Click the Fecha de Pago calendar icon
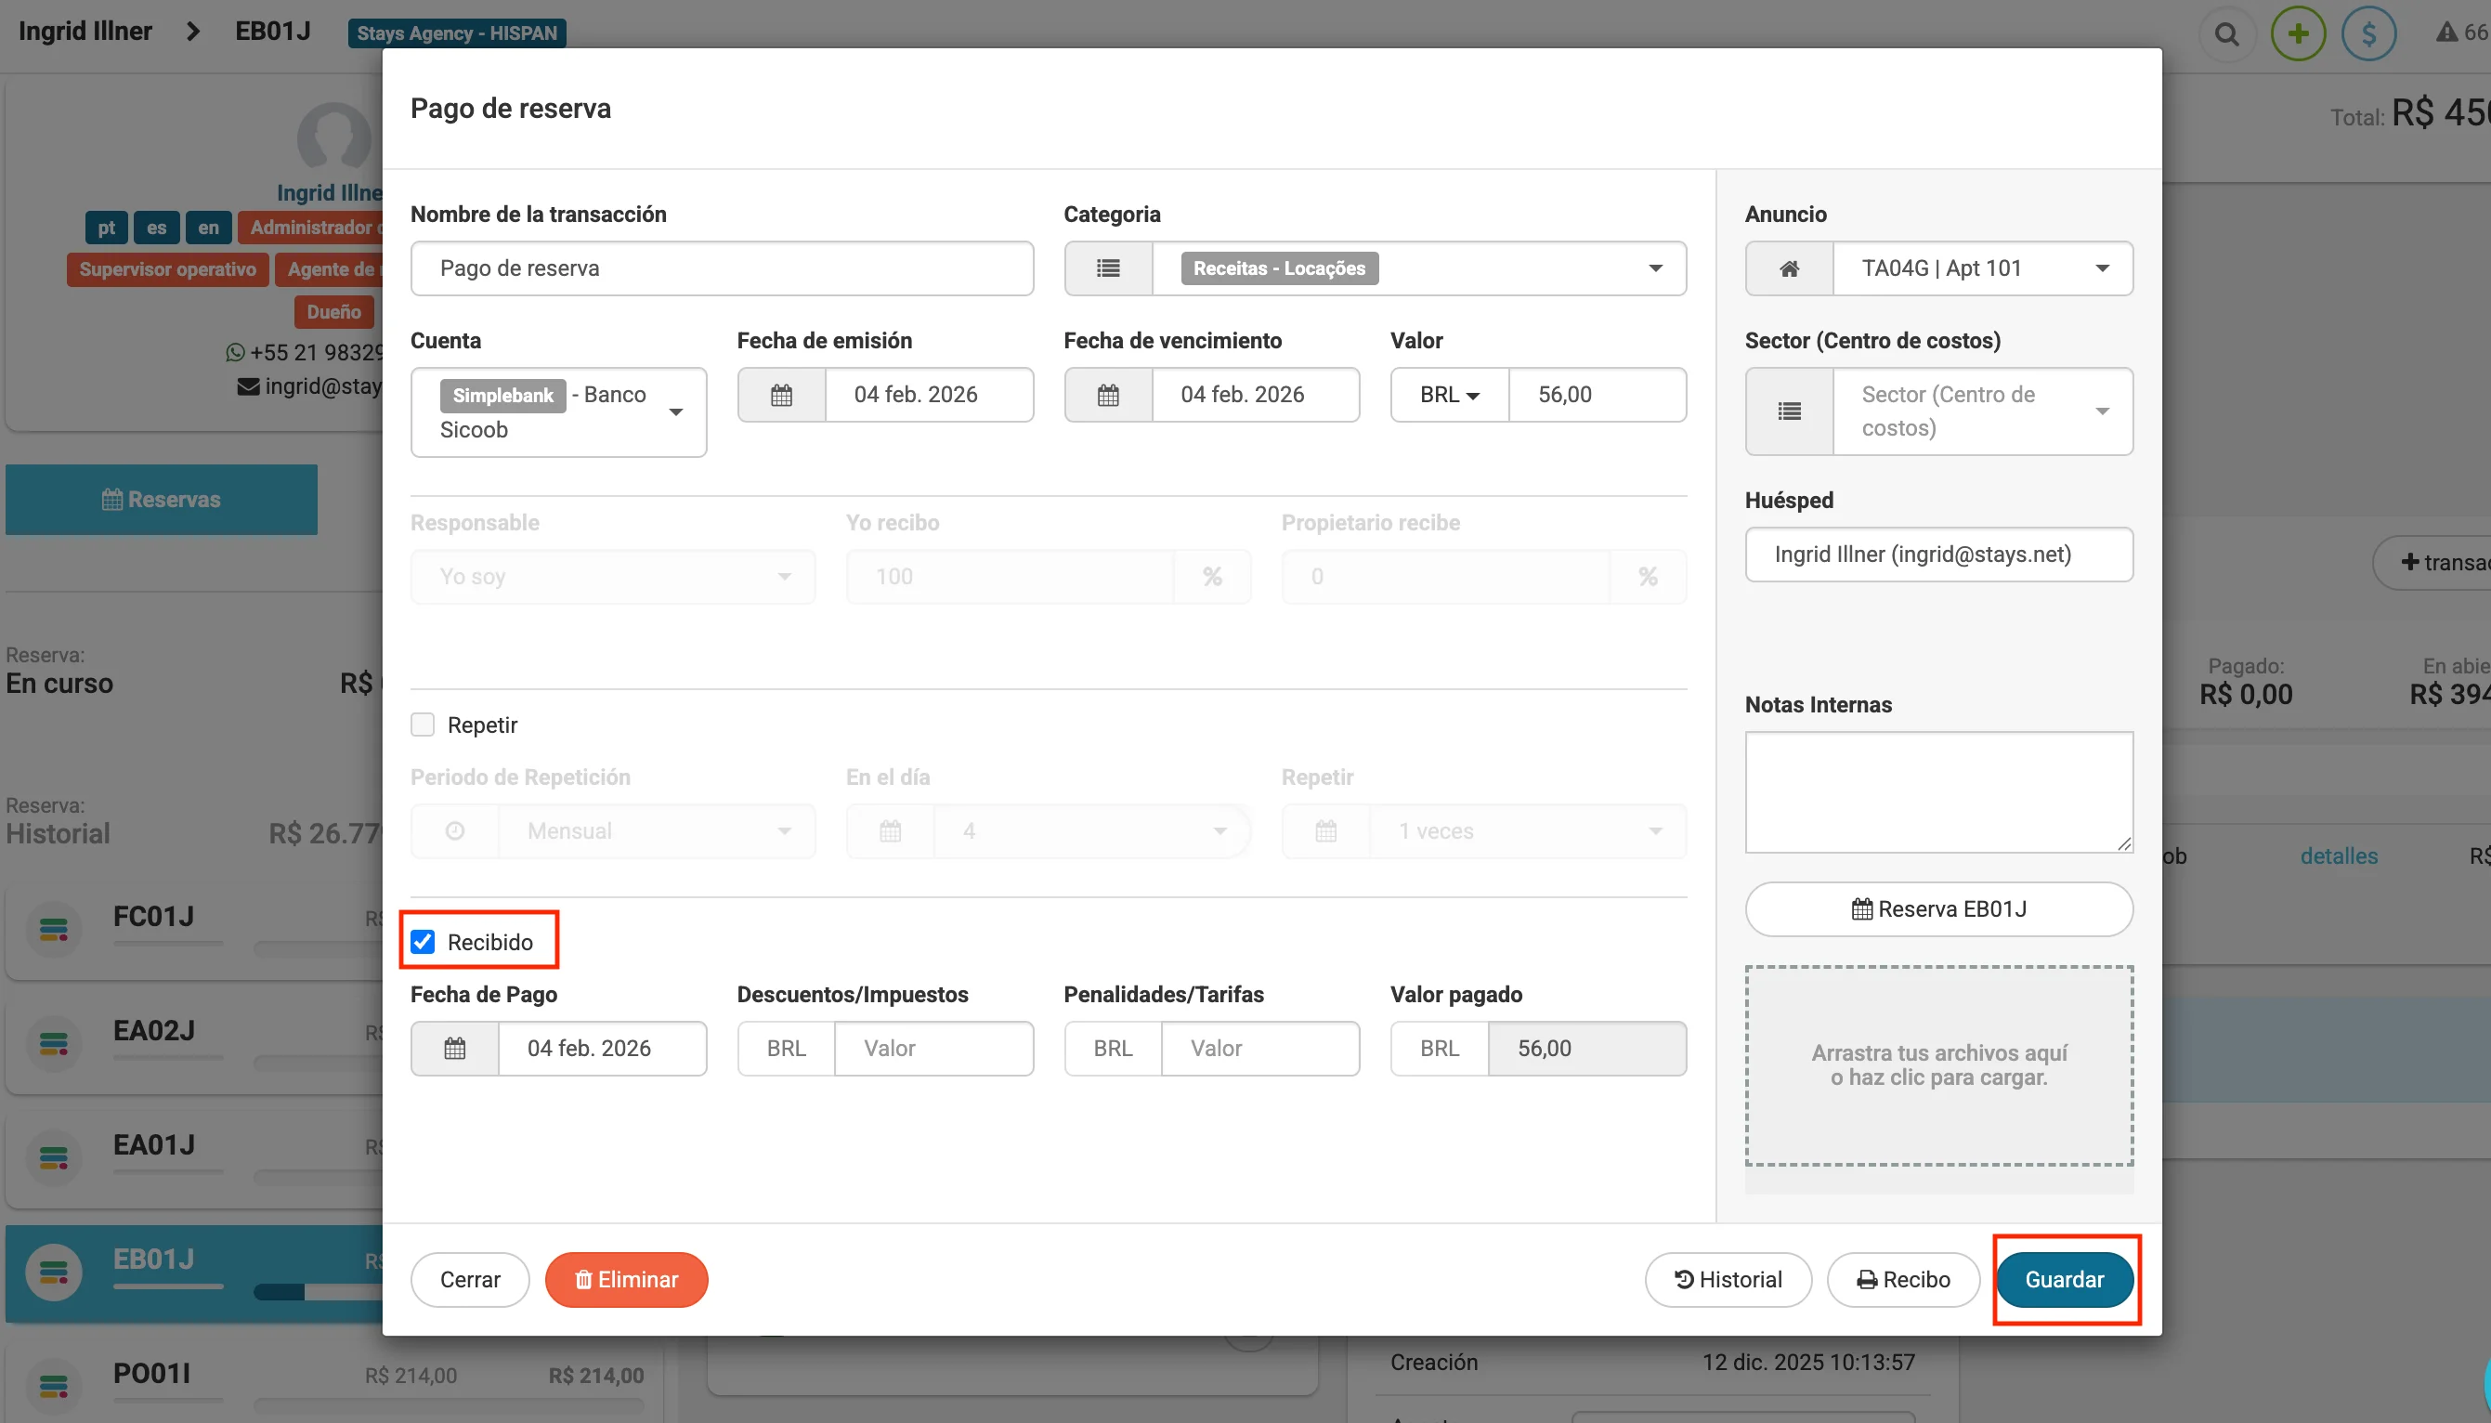Viewport: 2491px width, 1423px height. point(454,1049)
